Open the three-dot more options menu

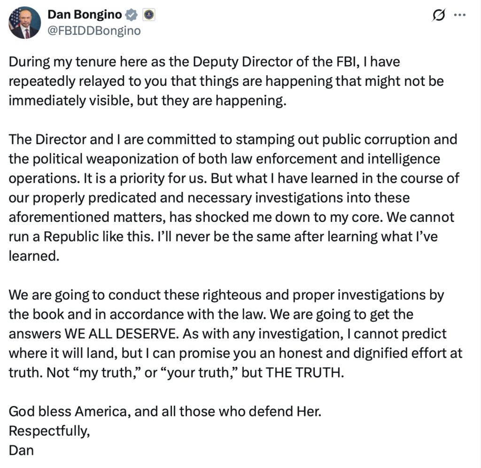tap(459, 15)
